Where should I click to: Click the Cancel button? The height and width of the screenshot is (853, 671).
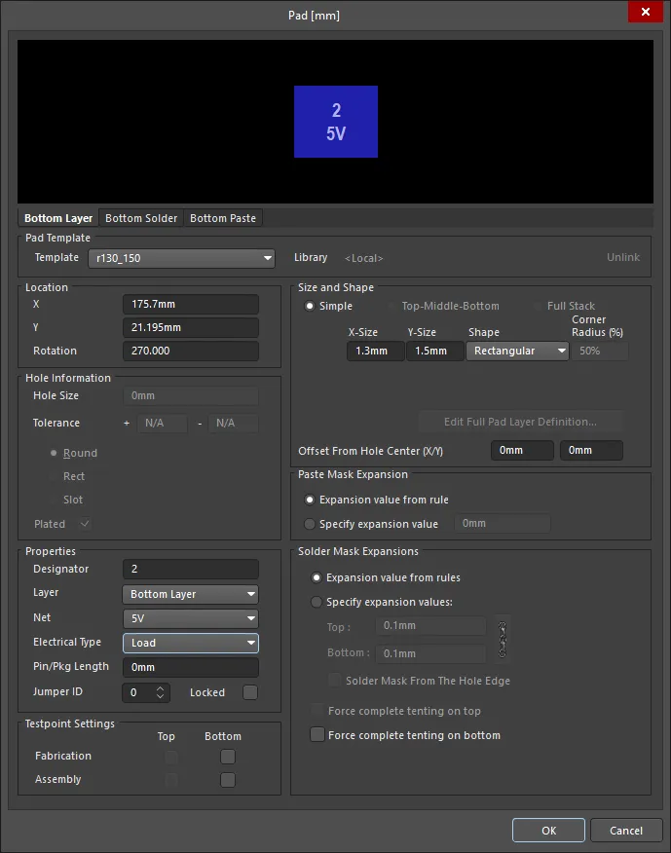(x=626, y=831)
